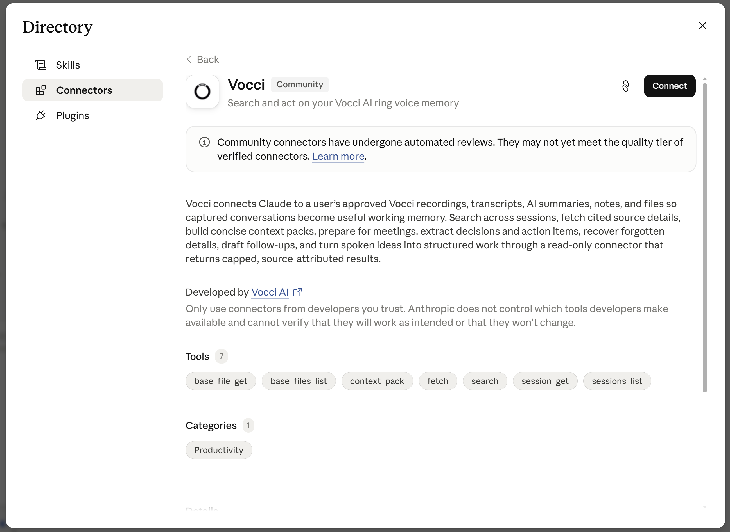Select the context_pack tool chip
The image size is (730, 532).
[x=377, y=381]
